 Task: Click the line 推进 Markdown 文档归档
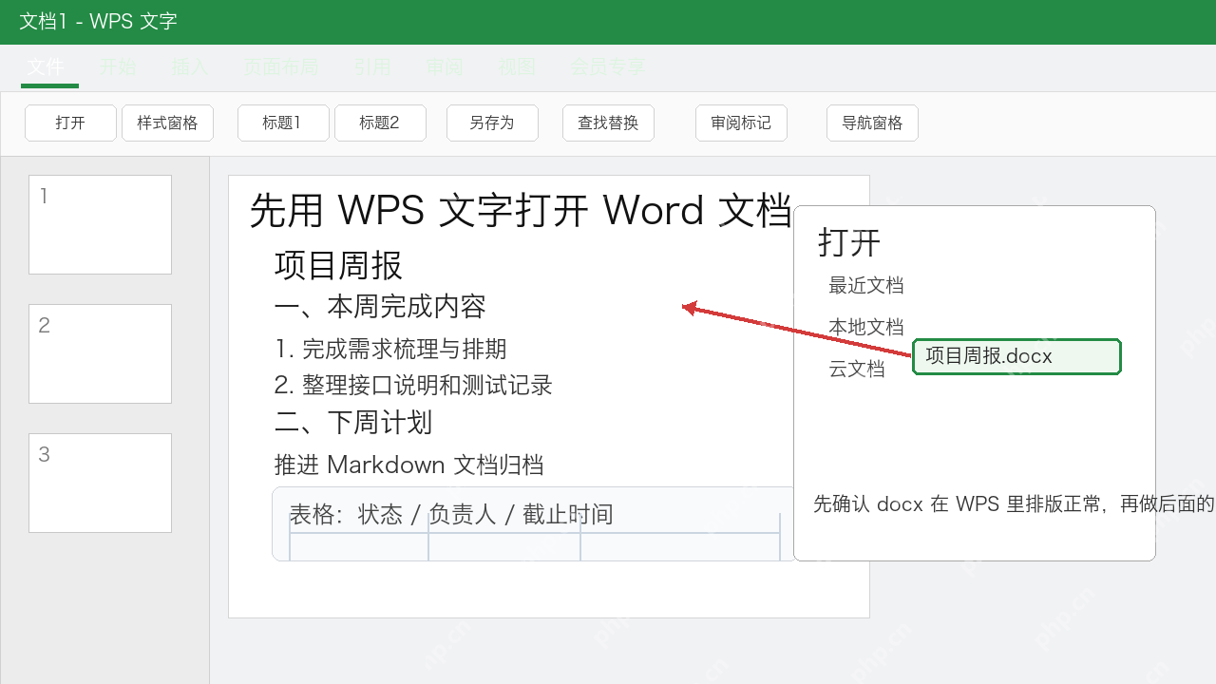click(408, 465)
